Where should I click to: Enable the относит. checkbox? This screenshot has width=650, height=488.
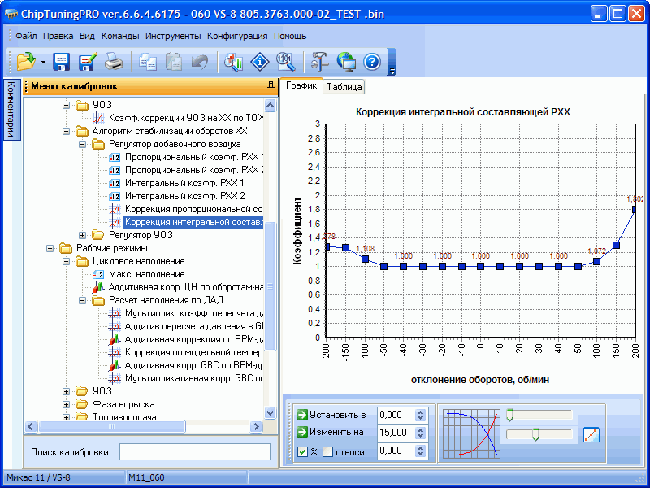[x=328, y=451]
